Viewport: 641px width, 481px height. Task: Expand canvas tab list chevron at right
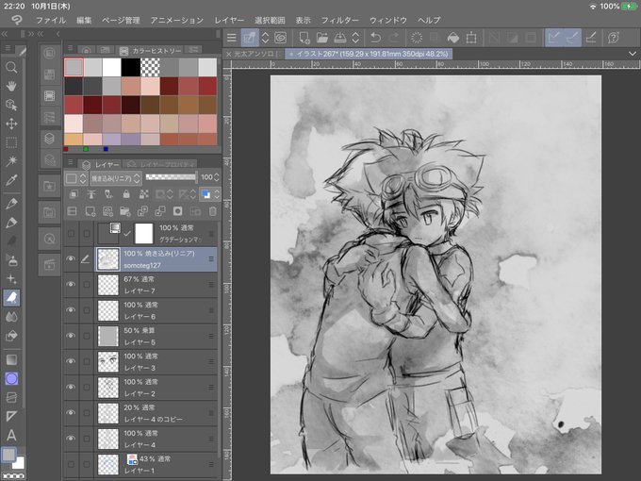click(632, 54)
